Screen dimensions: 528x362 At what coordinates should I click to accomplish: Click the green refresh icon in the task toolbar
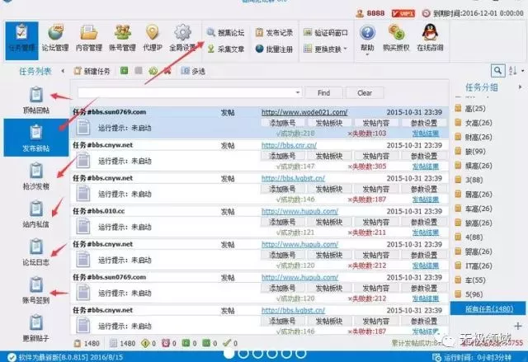[x=153, y=71]
